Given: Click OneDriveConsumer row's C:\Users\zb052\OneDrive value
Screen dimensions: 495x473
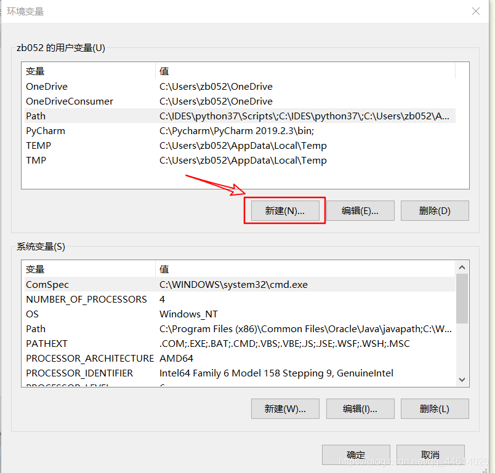Looking at the screenshot, I should coord(216,101).
